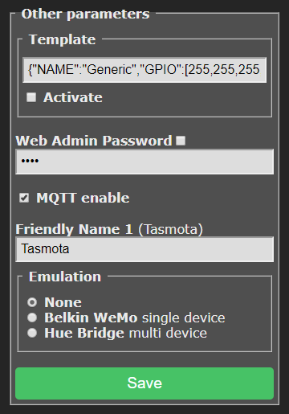Focus the Friendly Name 1 input field
The image size is (289, 414).
[144, 249]
